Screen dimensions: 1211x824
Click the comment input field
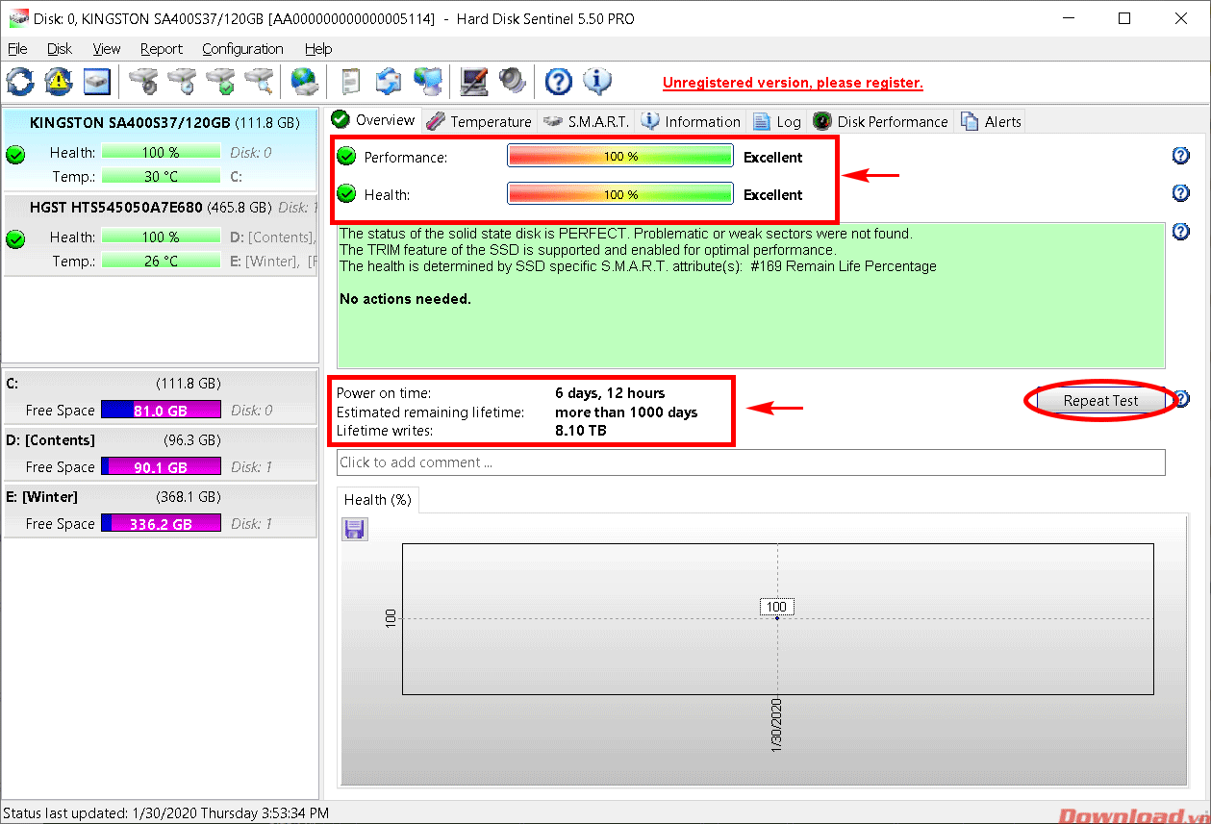[x=750, y=462]
